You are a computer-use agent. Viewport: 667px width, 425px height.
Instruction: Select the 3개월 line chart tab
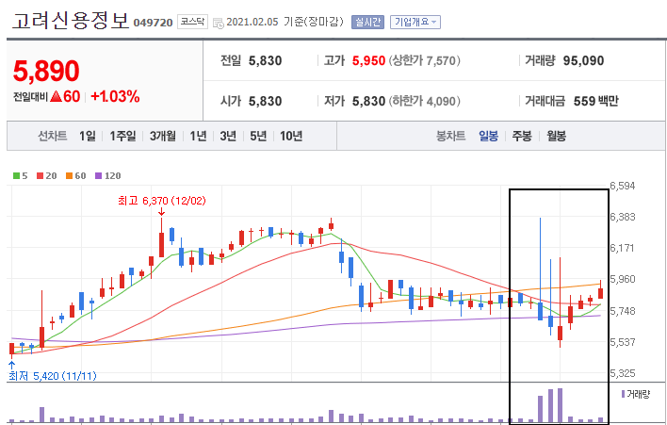pyautogui.click(x=163, y=136)
